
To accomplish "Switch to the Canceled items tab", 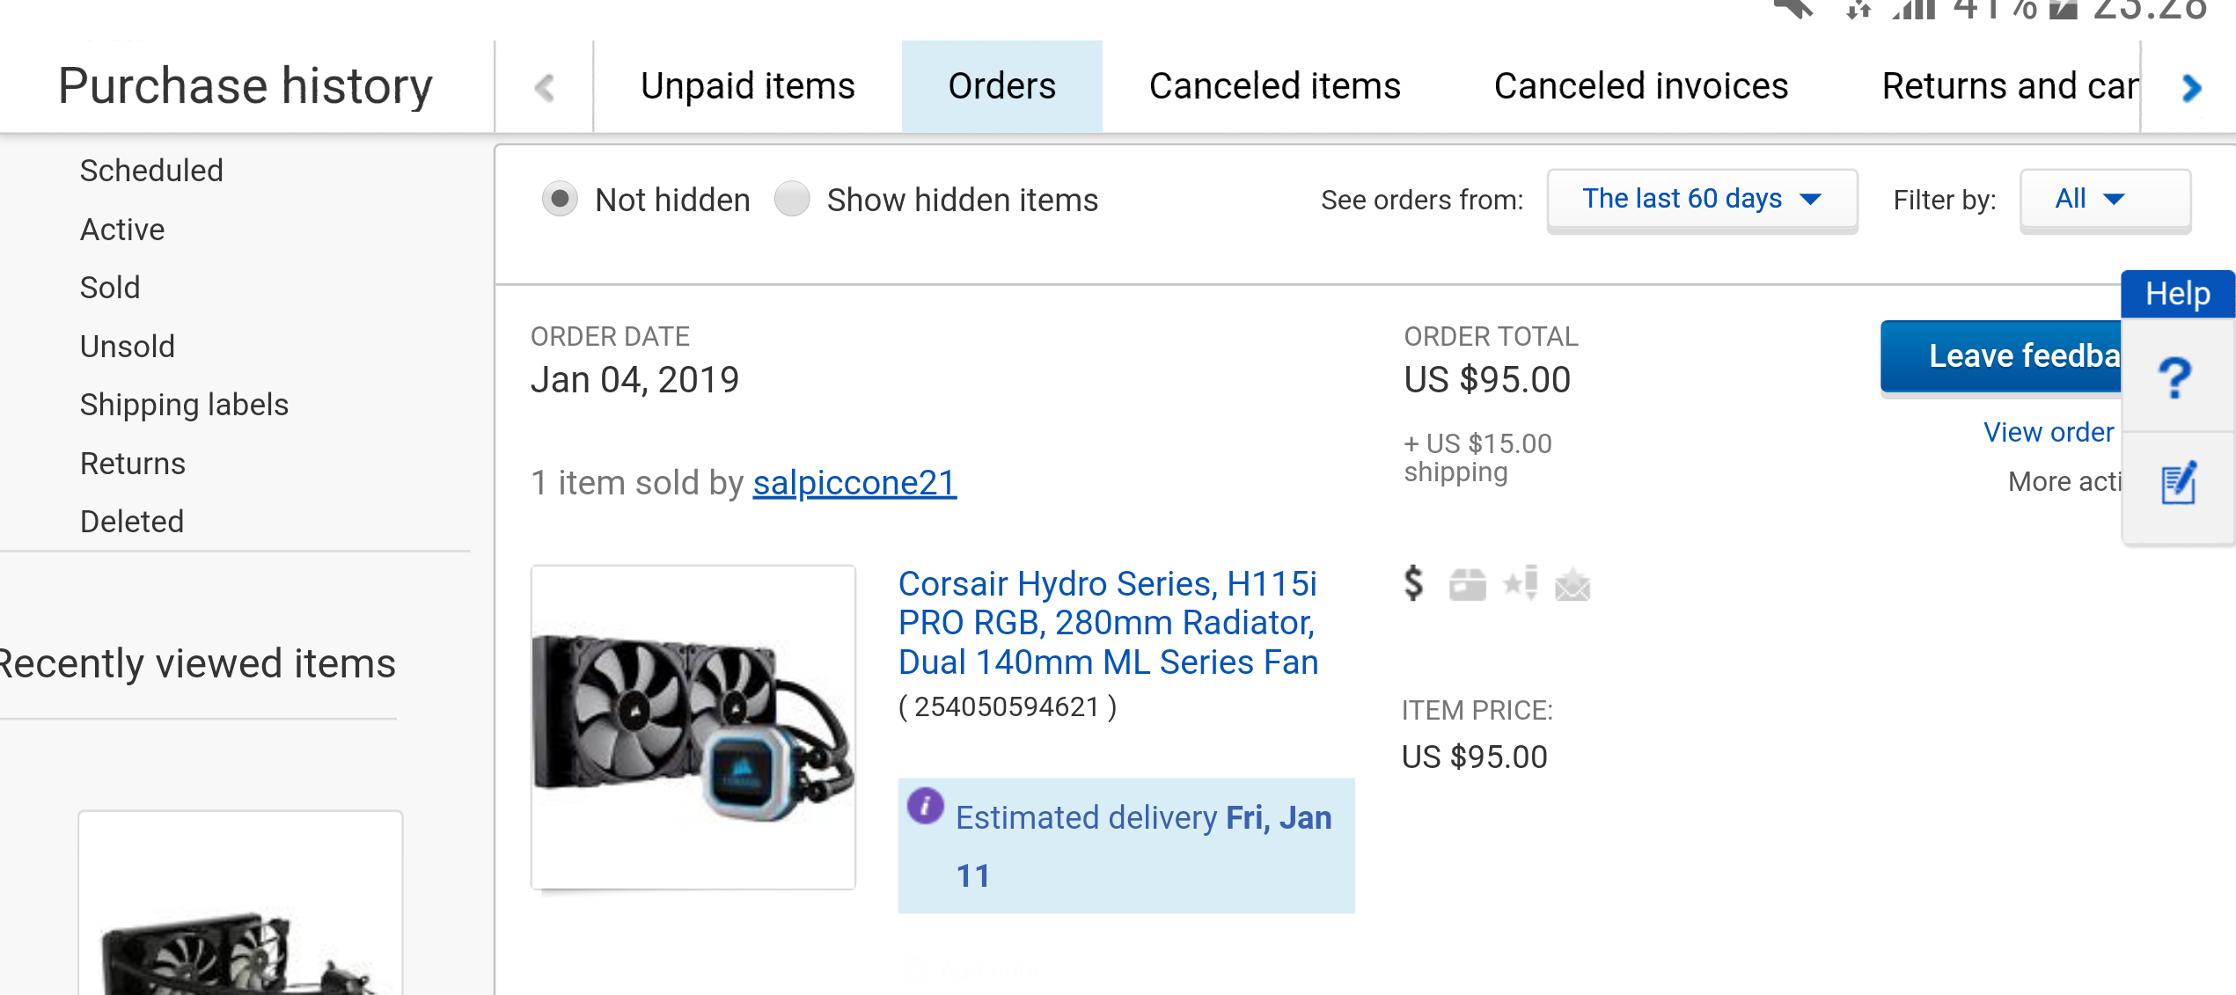I will point(1274,86).
